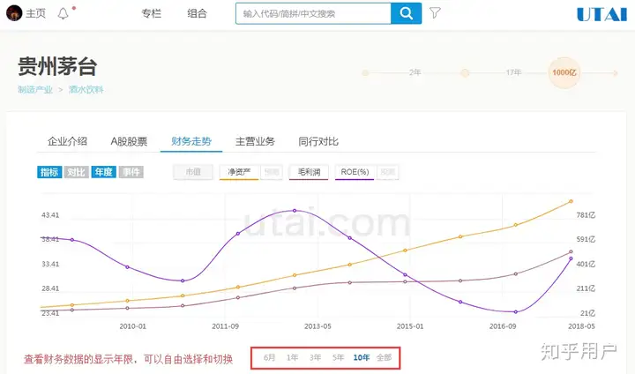
Task: Open the notification bell
Action: [x=63, y=14]
